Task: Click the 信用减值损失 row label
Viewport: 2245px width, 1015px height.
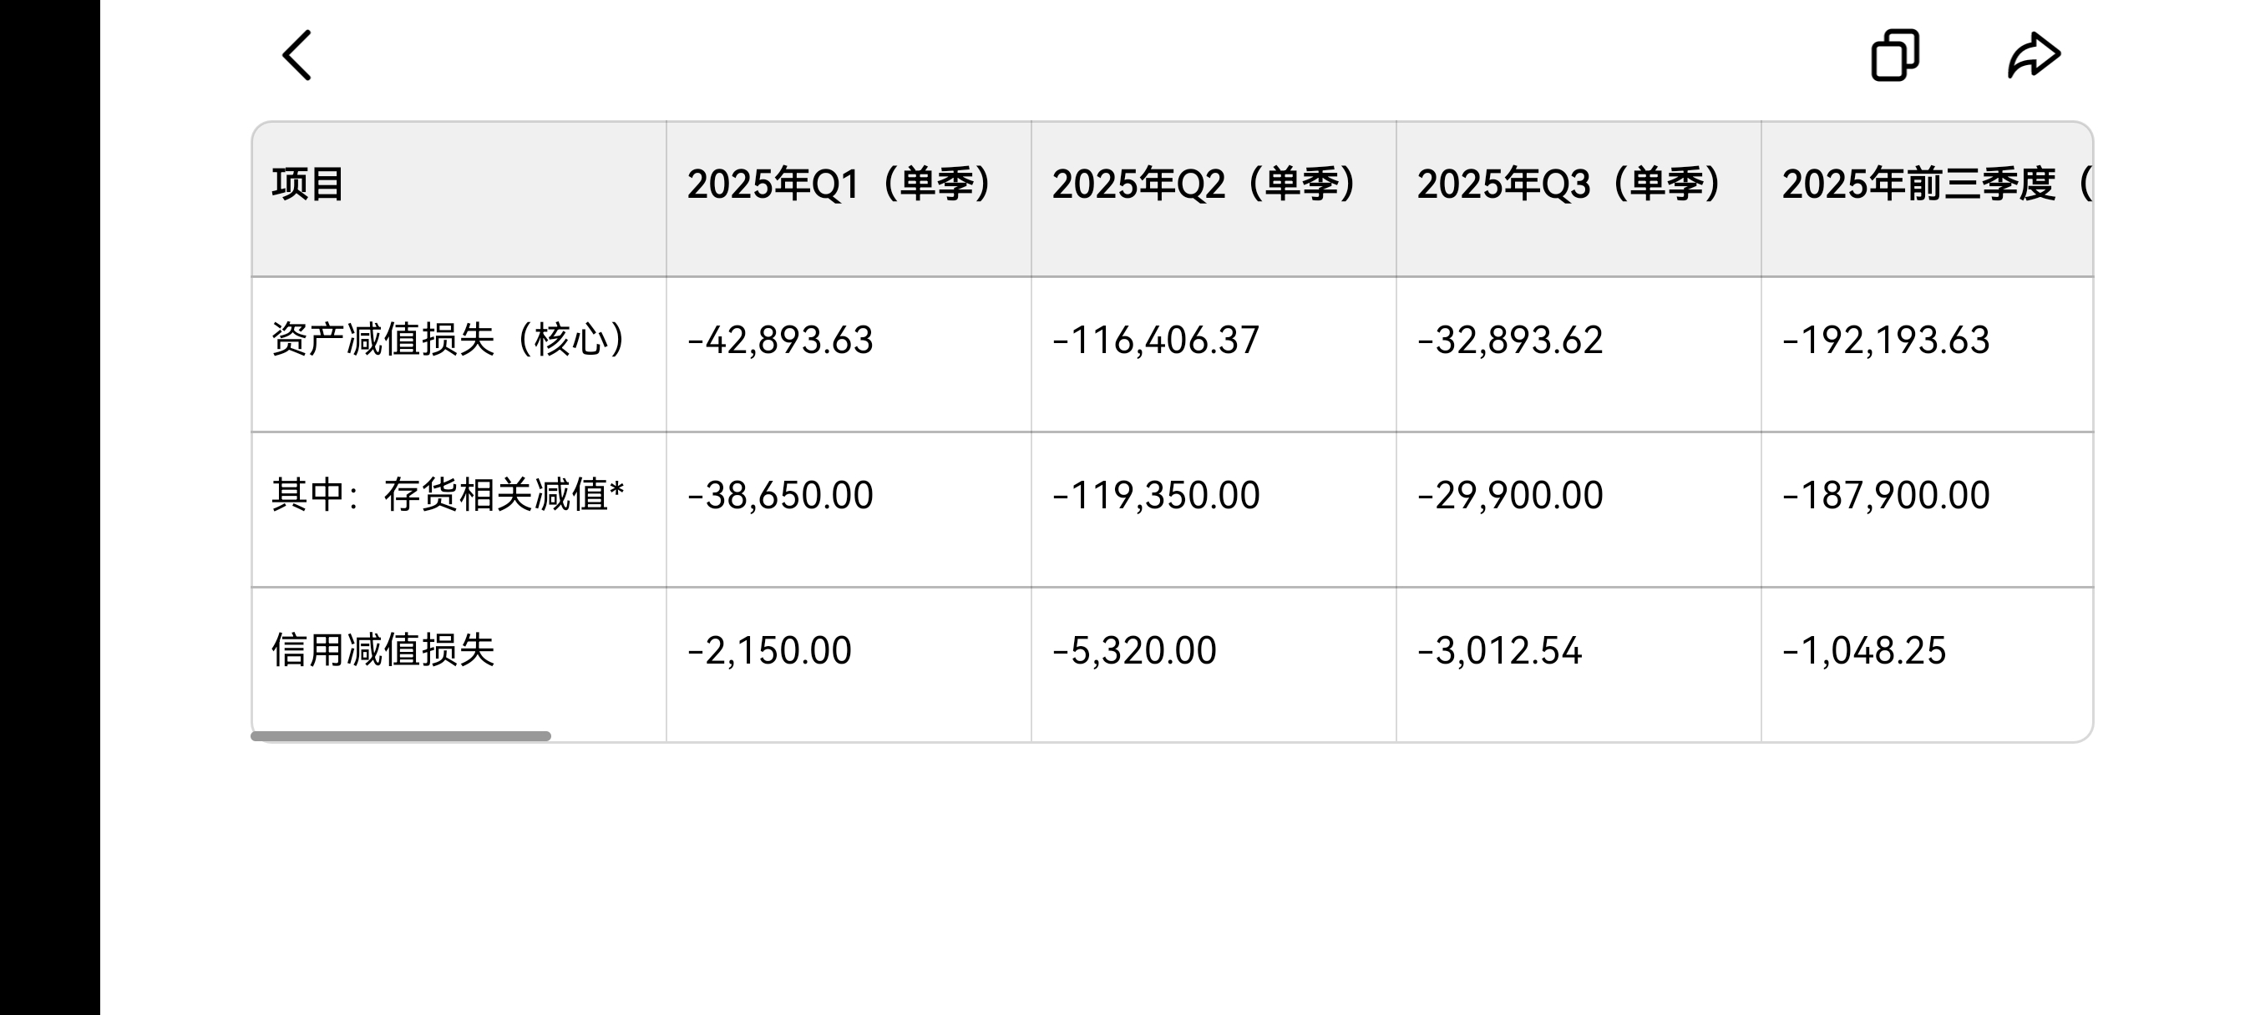Action: (x=383, y=650)
